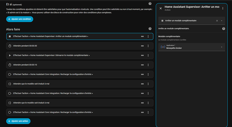Open the Application dropdown showing Mosquitto broker
This screenshot has width=232, height=127.
pyautogui.click(x=192, y=47)
